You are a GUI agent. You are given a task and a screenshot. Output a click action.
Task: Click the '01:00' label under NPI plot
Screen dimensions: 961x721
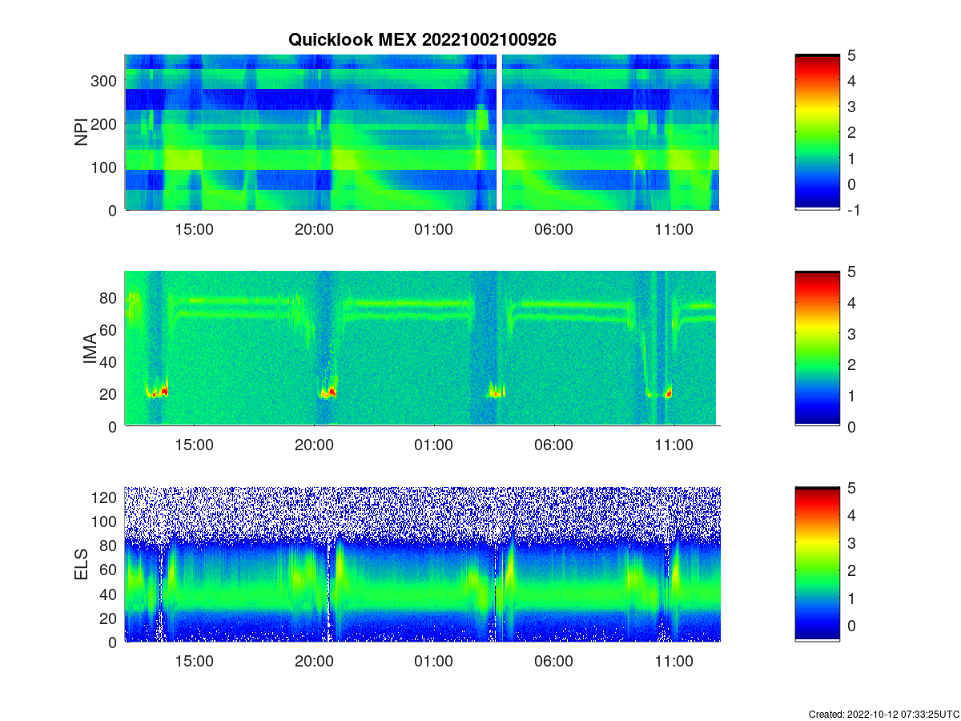click(x=434, y=229)
